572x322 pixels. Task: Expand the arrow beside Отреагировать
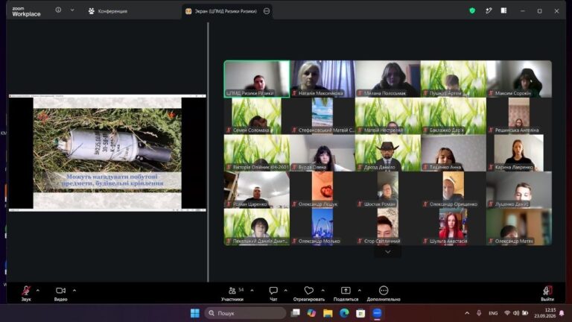coord(322,291)
